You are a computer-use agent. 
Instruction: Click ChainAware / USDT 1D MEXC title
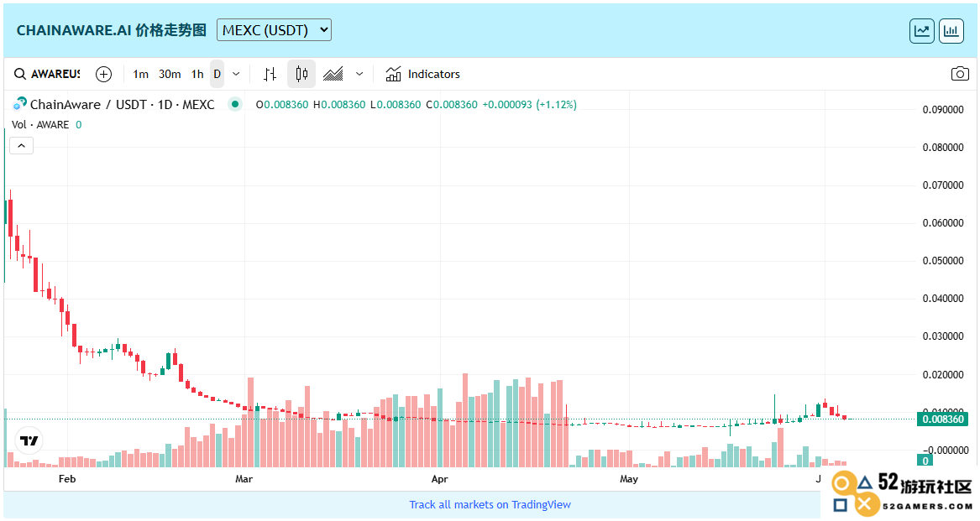click(x=123, y=104)
